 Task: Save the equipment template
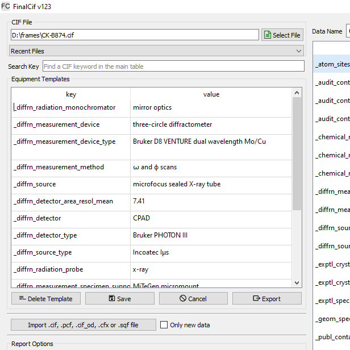pos(120,298)
